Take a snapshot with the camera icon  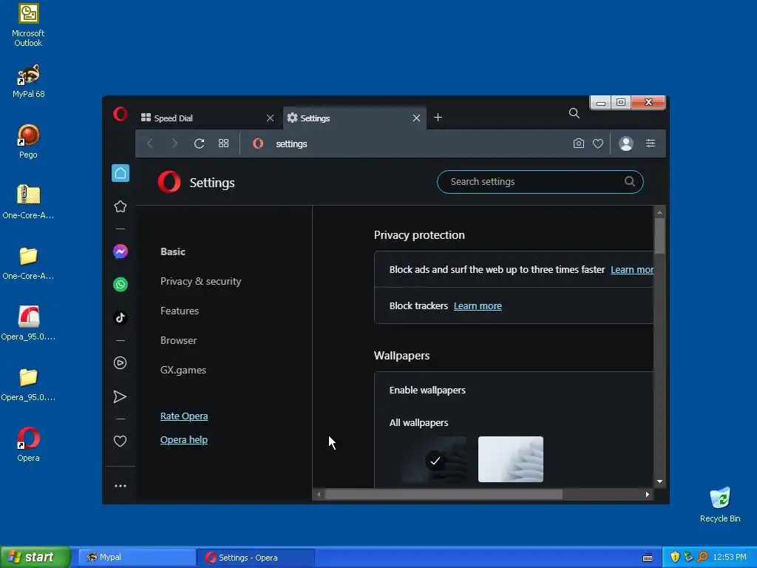coord(578,143)
